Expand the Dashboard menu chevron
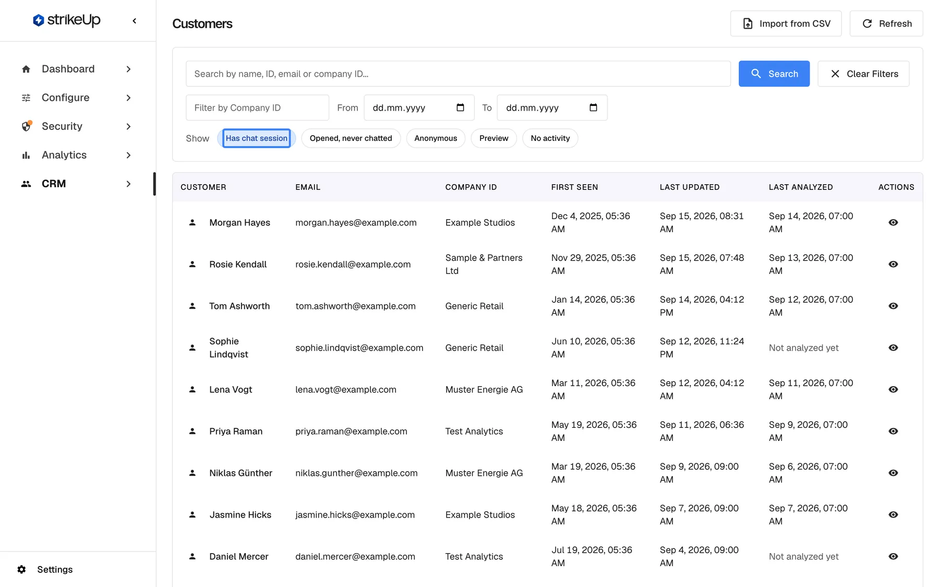939x587 pixels. coord(128,69)
